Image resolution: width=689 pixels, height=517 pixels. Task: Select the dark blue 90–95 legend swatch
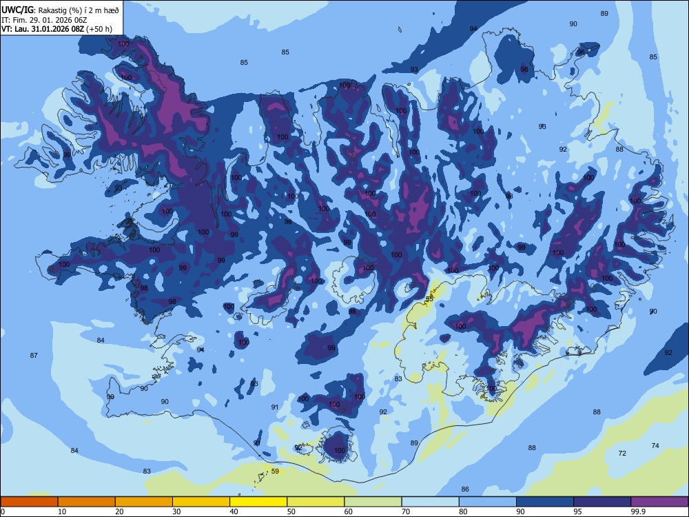pyautogui.click(x=545, y=502)
